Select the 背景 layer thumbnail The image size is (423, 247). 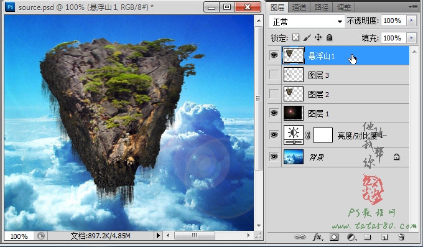point(294,157)
